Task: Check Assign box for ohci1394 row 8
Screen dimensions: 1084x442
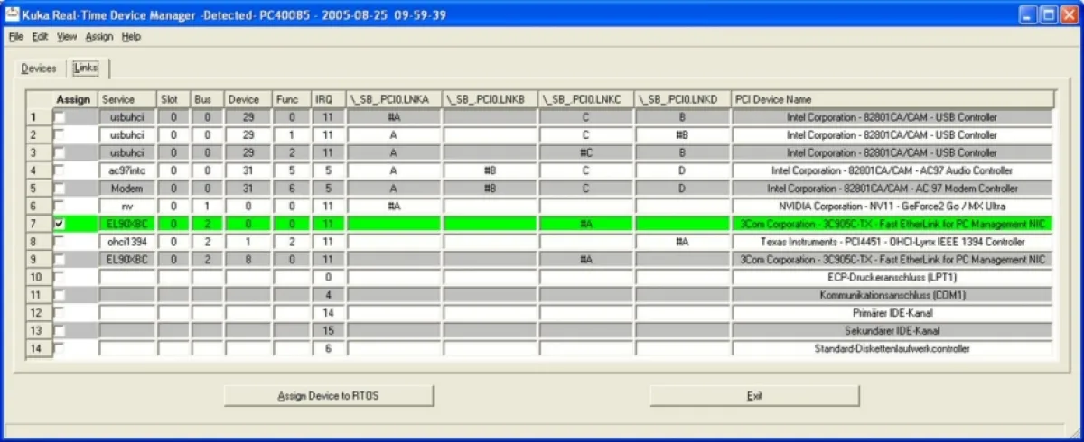Action: (60, 242)
